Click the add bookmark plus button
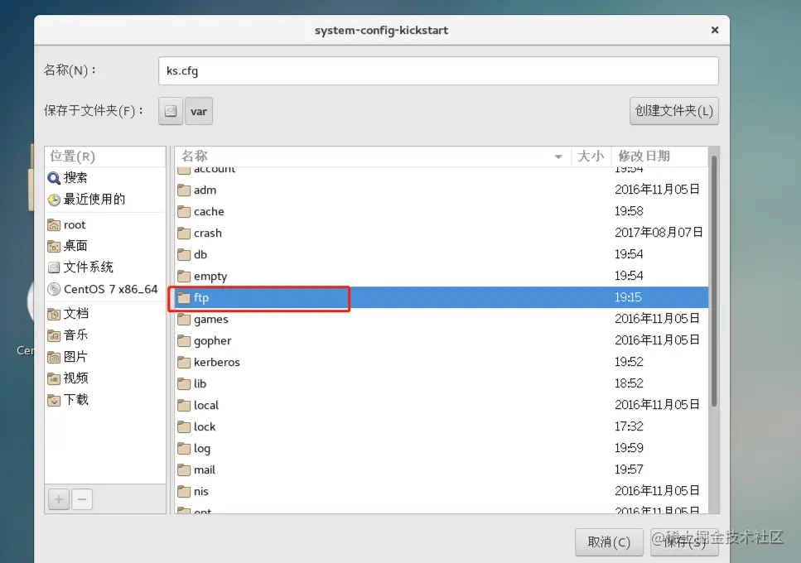Image resolution: width=801 pixels, height=563 pixels. click(x=59, y=498)
